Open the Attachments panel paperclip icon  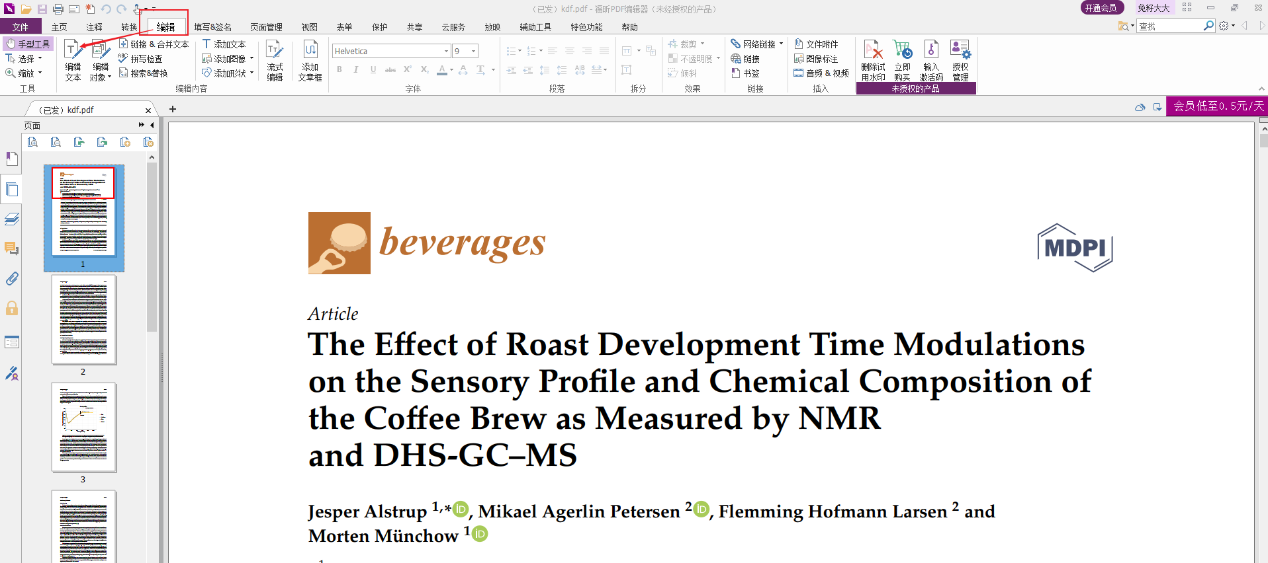[12, 279]
